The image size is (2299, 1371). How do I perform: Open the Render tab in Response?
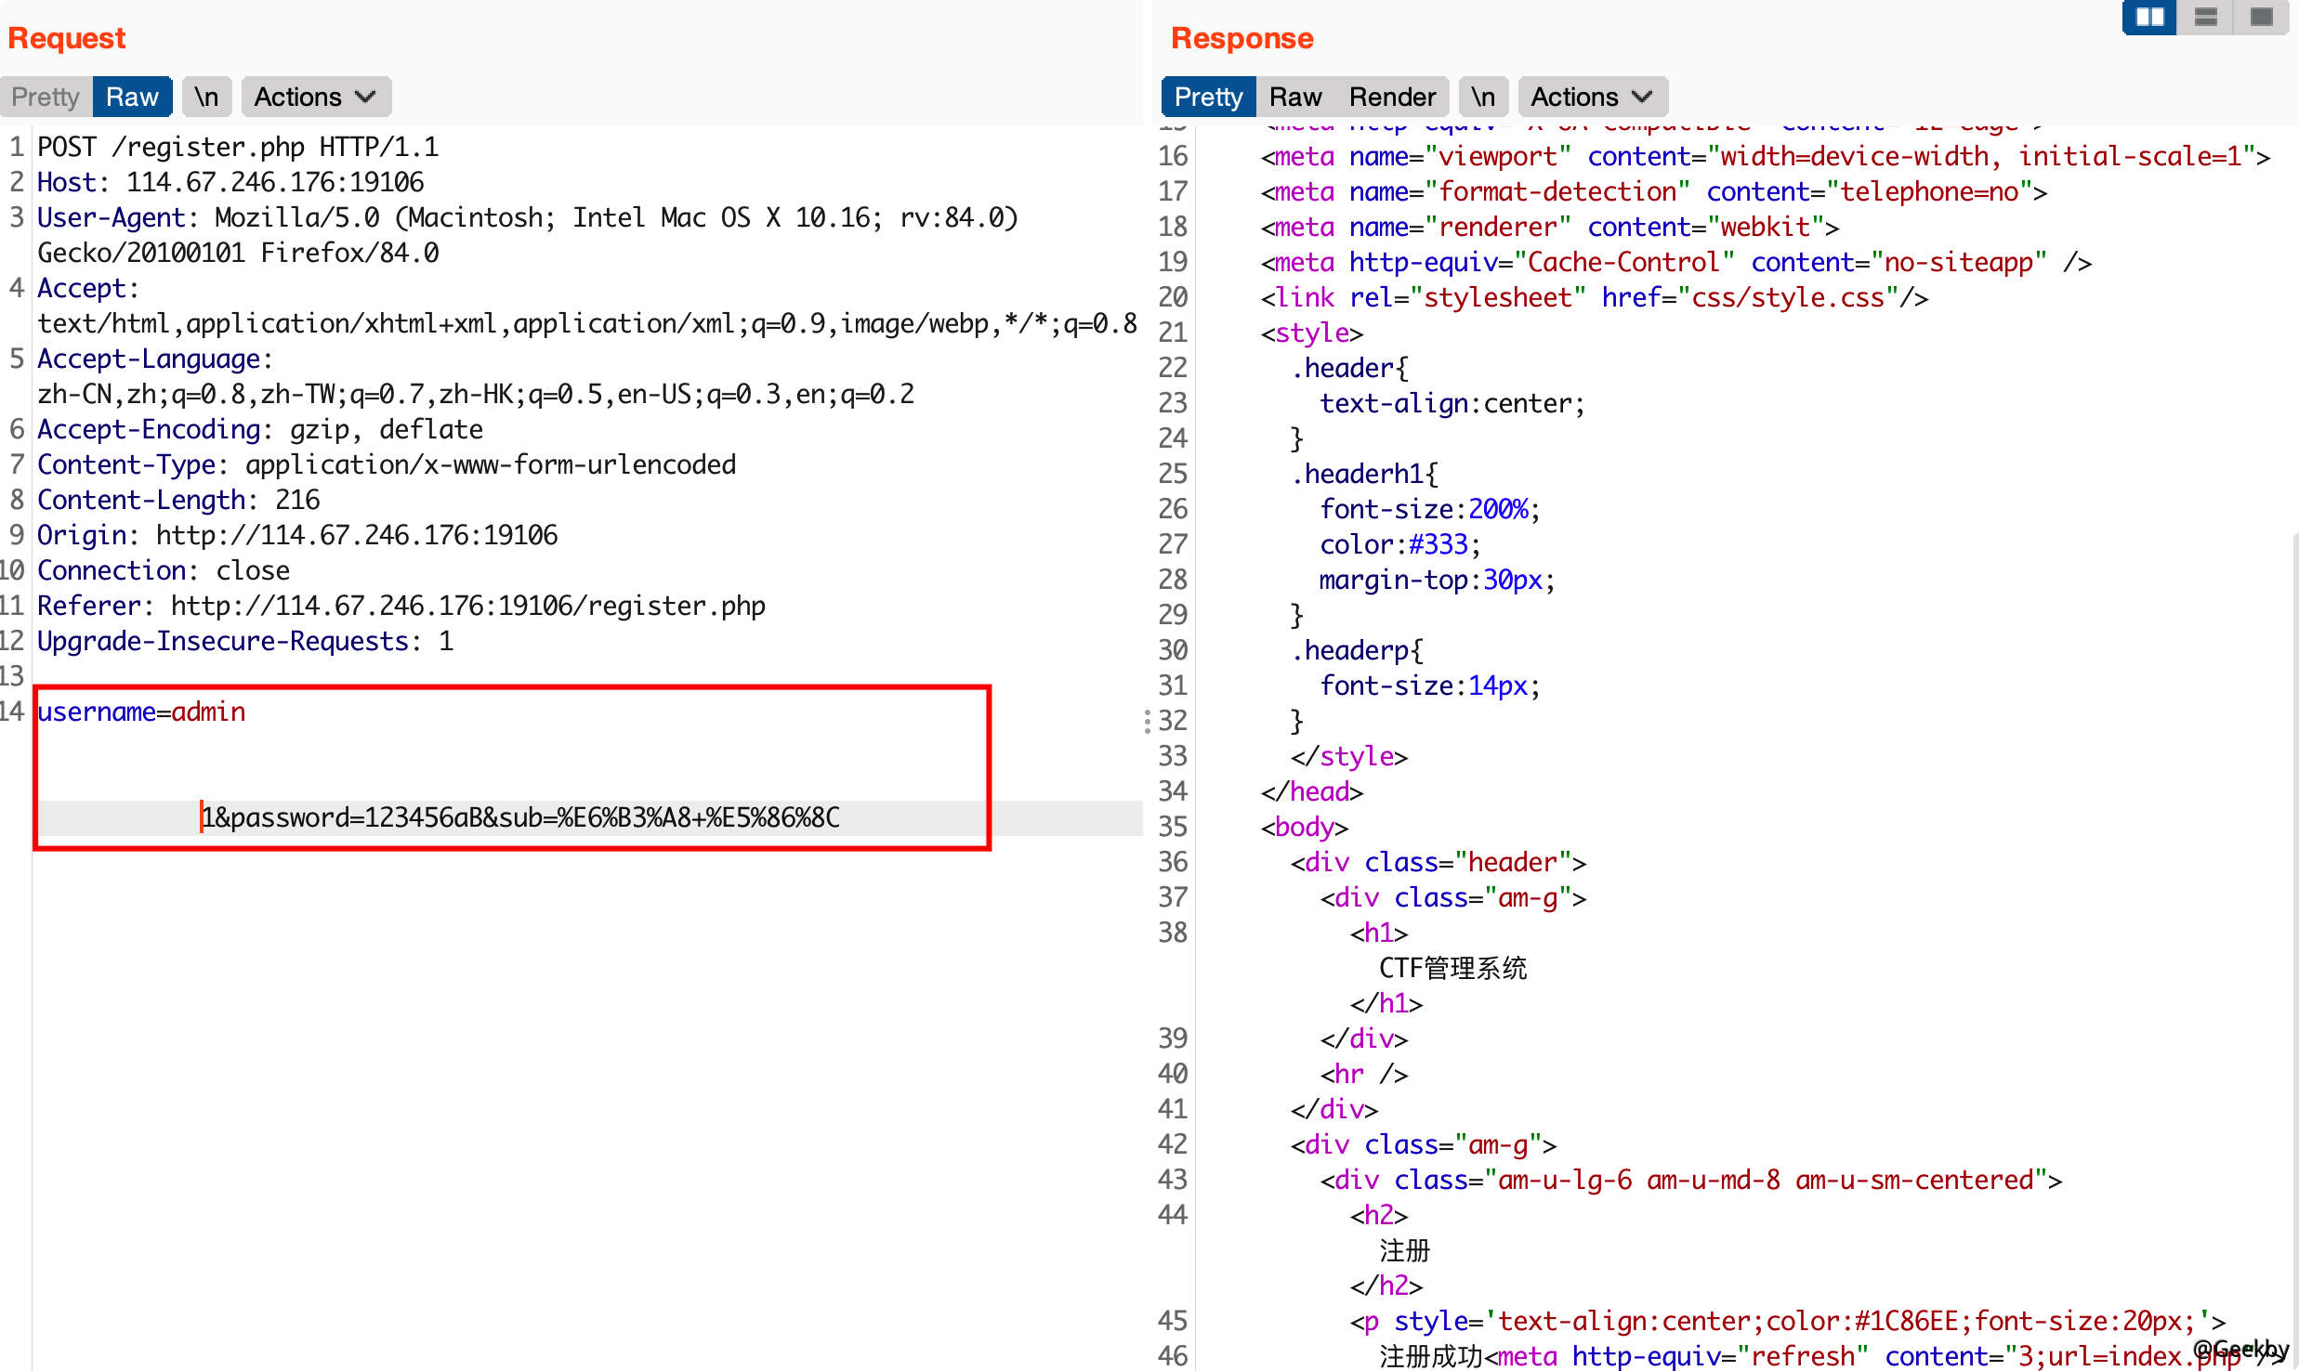click(1392, 97)
